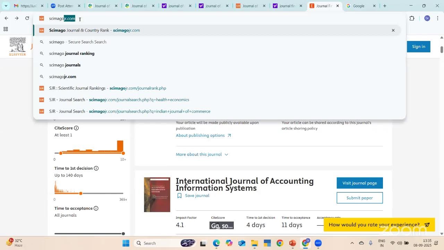This screenshot has width=444, height=250.
Task: Switch to the SJR Journal of tab
Action: 250,6
